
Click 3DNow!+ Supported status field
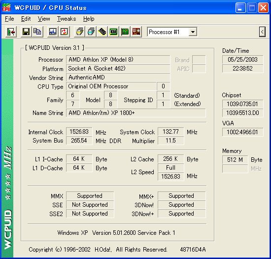click(x=181, y=214)
